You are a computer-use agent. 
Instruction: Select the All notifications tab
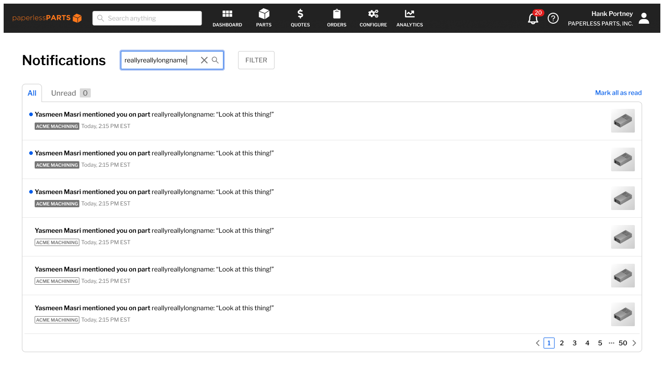[32, 92]
